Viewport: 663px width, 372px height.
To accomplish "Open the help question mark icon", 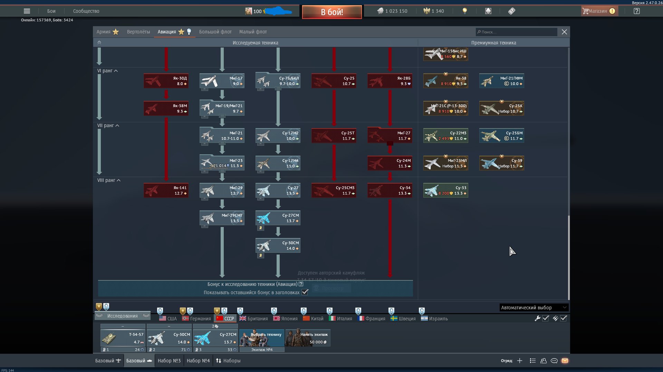I will point(637,11).
